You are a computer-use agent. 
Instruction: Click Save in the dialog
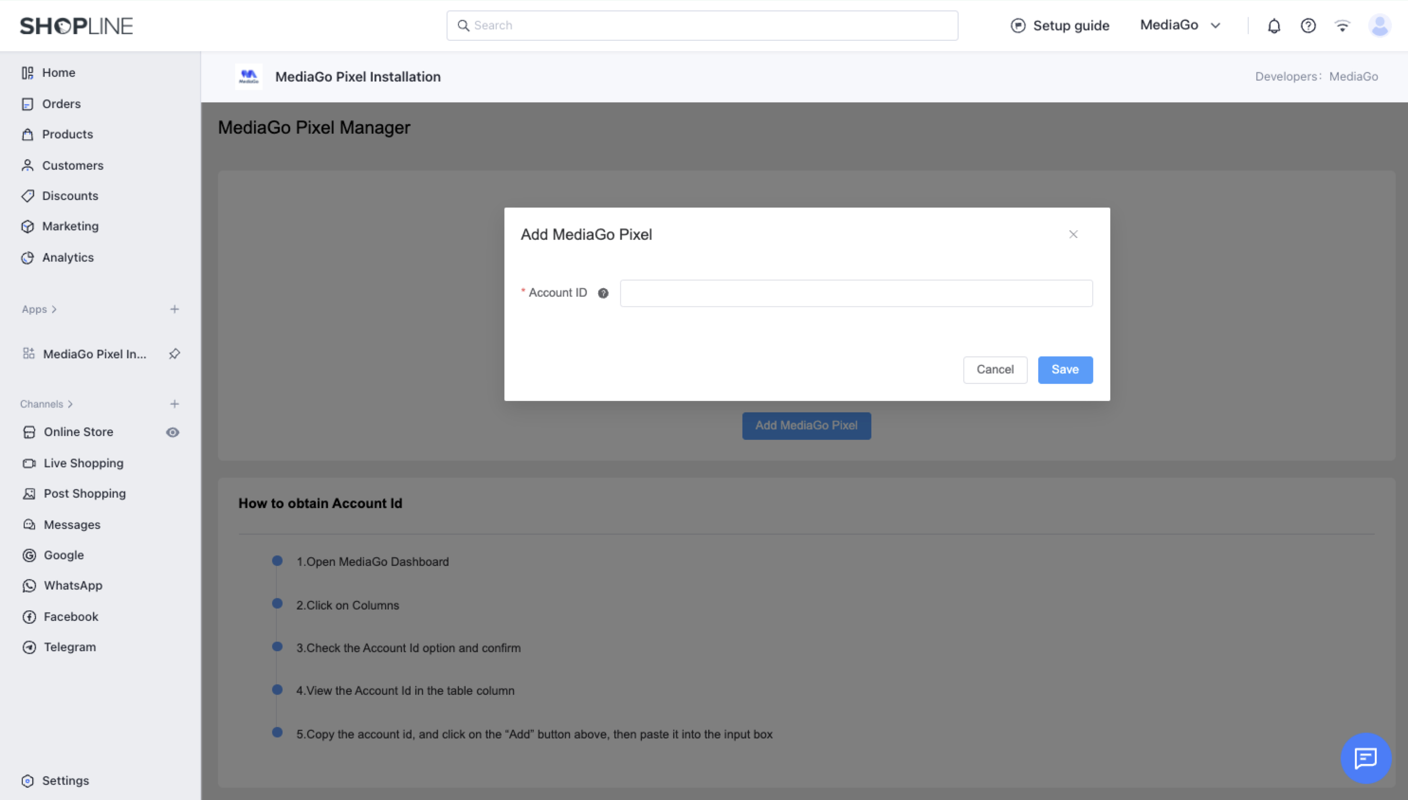1064,369
